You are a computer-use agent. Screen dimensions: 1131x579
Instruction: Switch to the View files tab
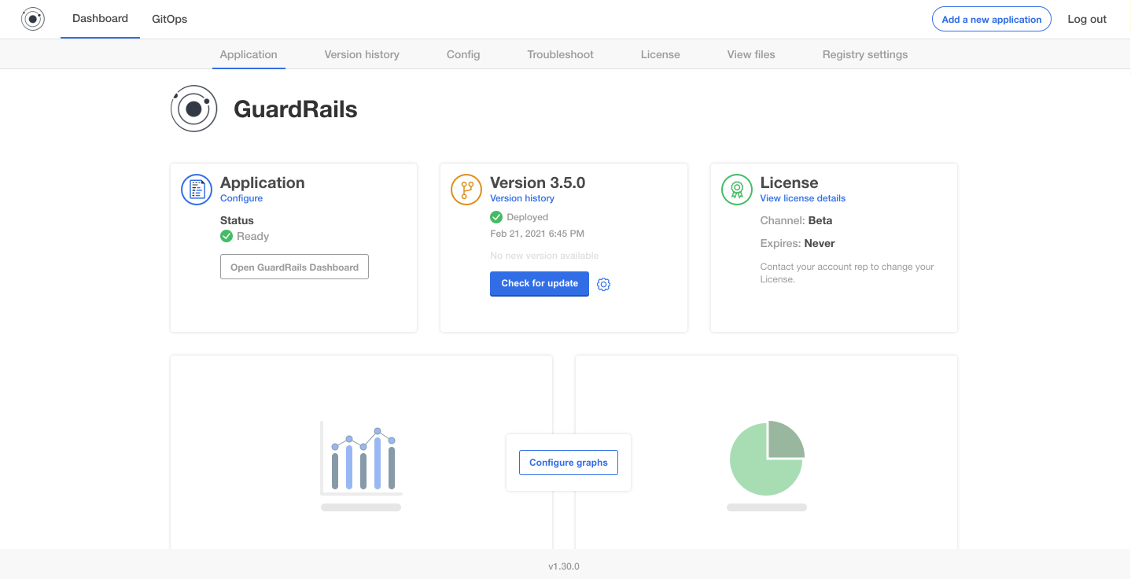pyautogui.click(x=751, y=54)
